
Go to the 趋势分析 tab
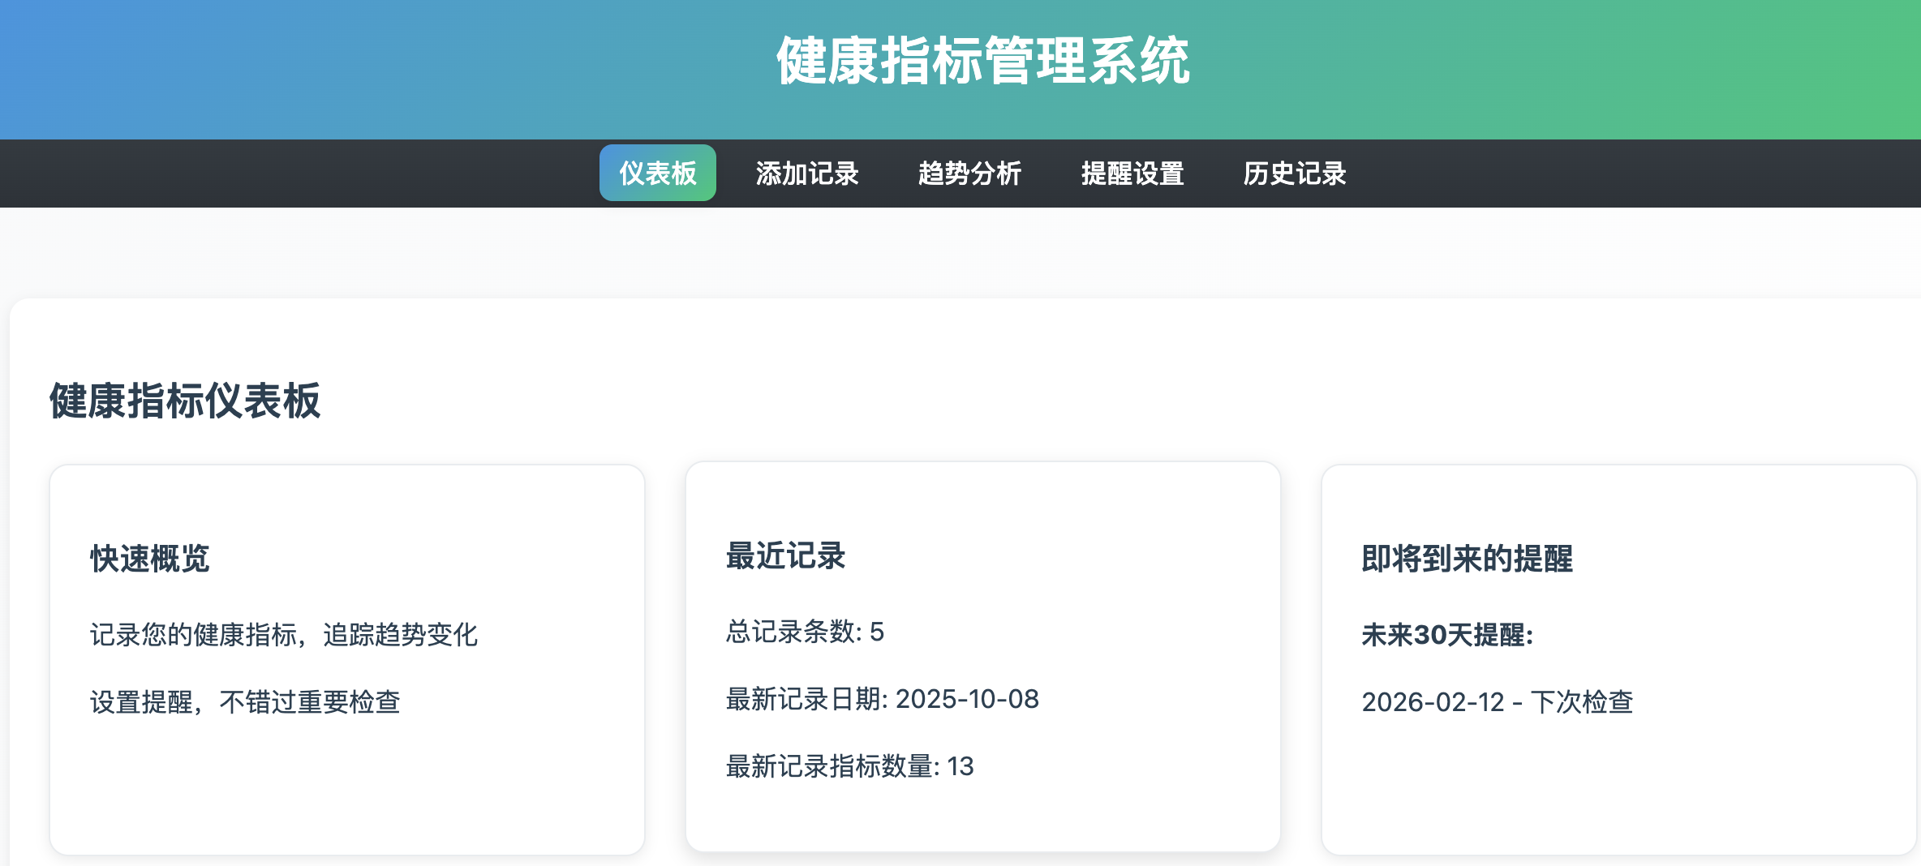(x=969, y=173)
